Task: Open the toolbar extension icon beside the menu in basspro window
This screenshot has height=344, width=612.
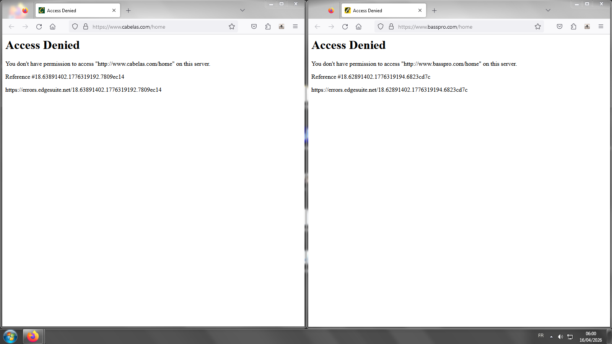Action: 587,27
